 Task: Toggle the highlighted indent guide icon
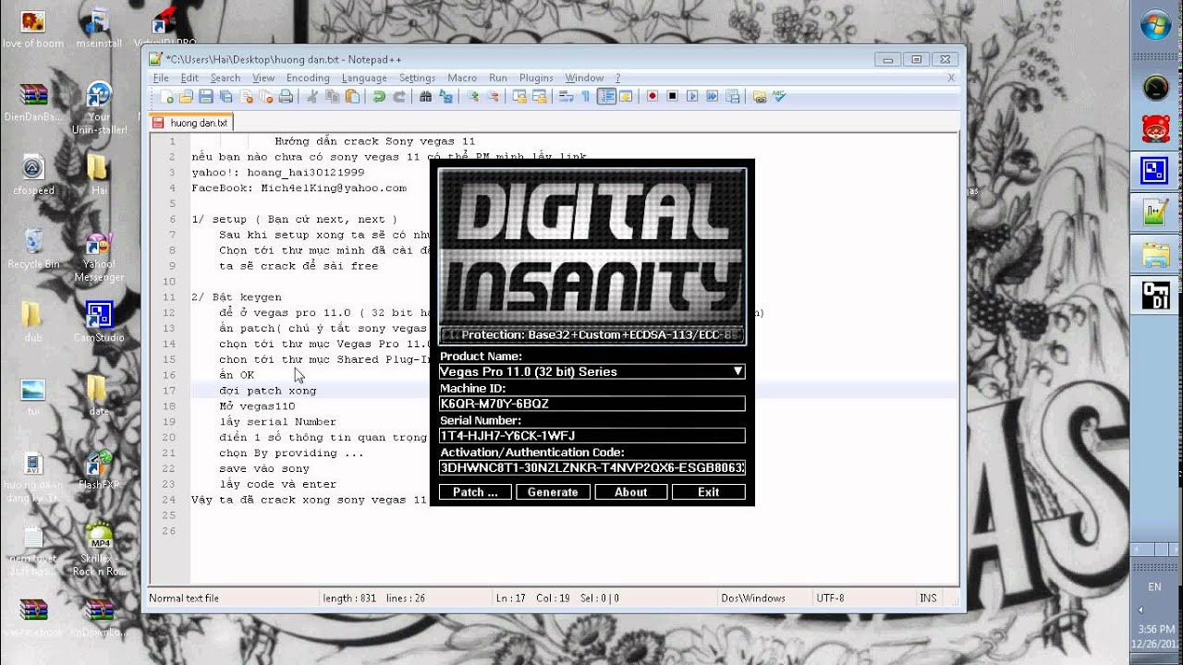coord(606,96)
